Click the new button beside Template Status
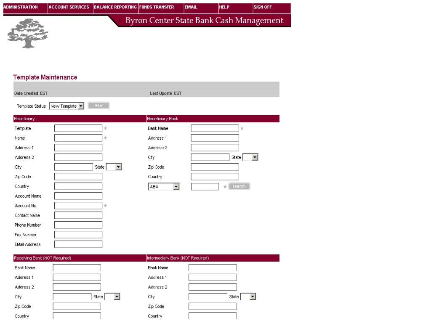The image size is (431, 323). coord(98,106)
